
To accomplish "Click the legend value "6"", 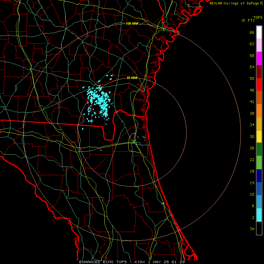I will [x=253, y=206].
